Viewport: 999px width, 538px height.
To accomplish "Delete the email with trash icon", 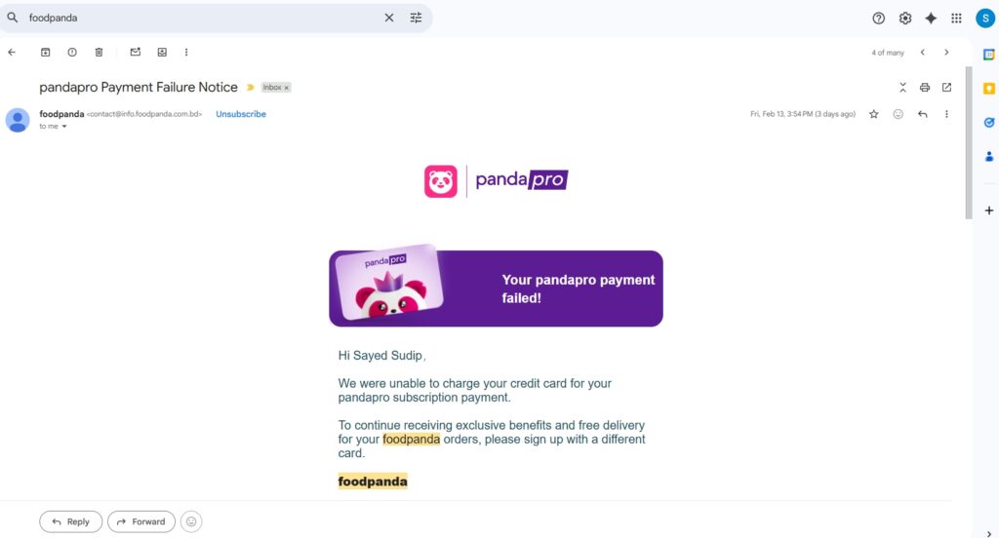I will tap(99, 53).
